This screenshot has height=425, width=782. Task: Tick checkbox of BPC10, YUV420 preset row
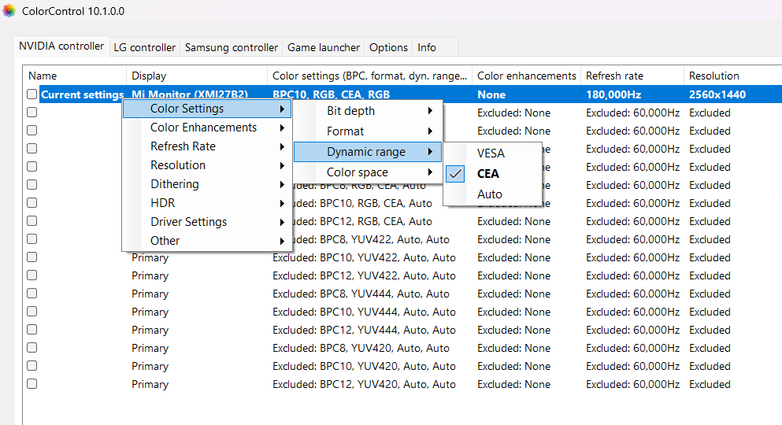tap(32, 366)
